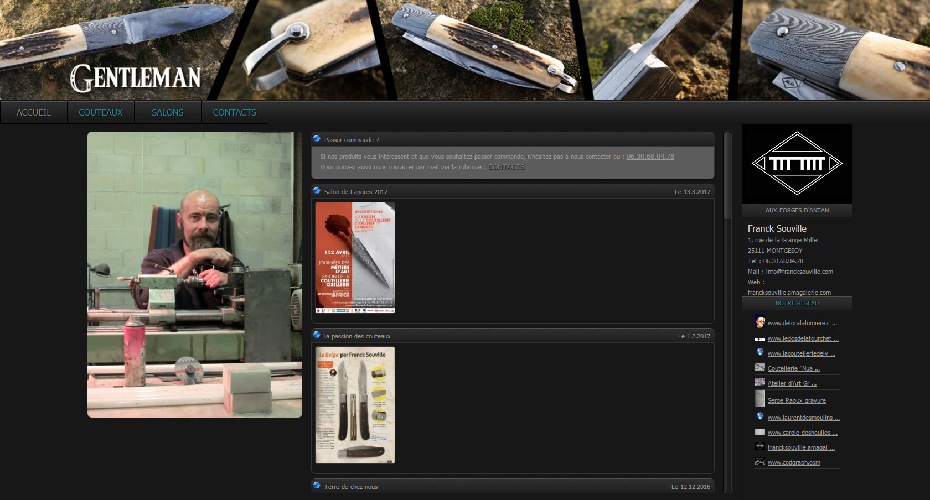Screen dimensions: 930x500
Task: Click the email info@francksouville.com
Action: click(799, 272)
